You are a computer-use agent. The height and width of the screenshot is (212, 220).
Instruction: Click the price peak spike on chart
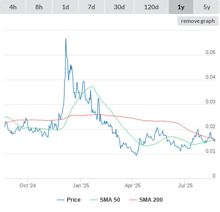click(x=66, y=39)
